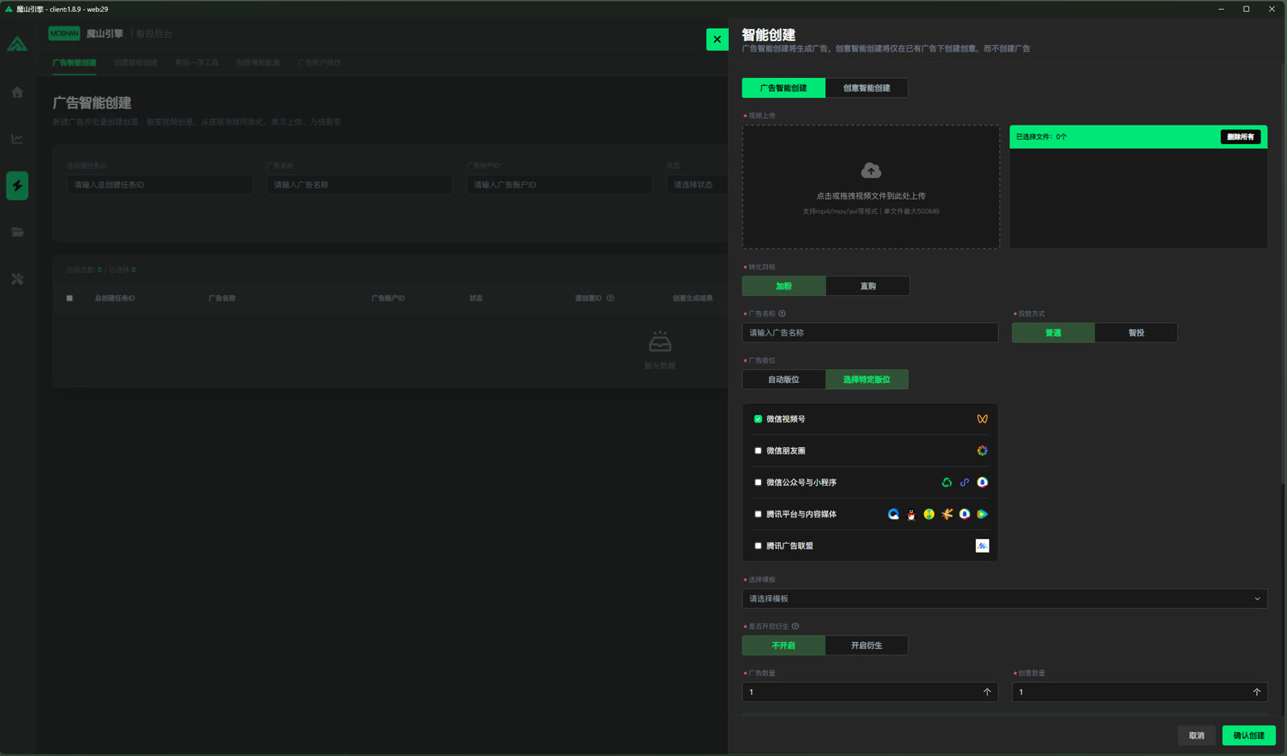Click the orange starburst icon in 腾讯平台 row
The image size is (1287, 756).
[x=947, y=515]
